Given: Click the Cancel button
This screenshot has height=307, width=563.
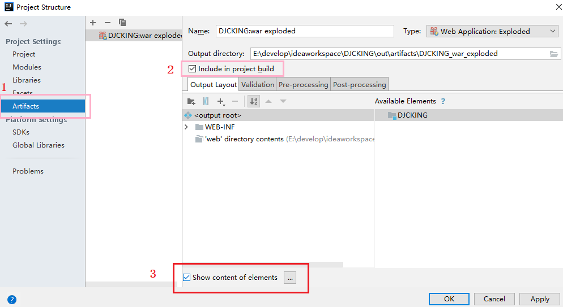Looking at the screenshot, I should (494, 299).
